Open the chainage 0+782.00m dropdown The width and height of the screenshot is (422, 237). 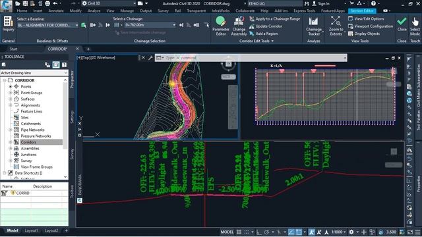point(150,25)
